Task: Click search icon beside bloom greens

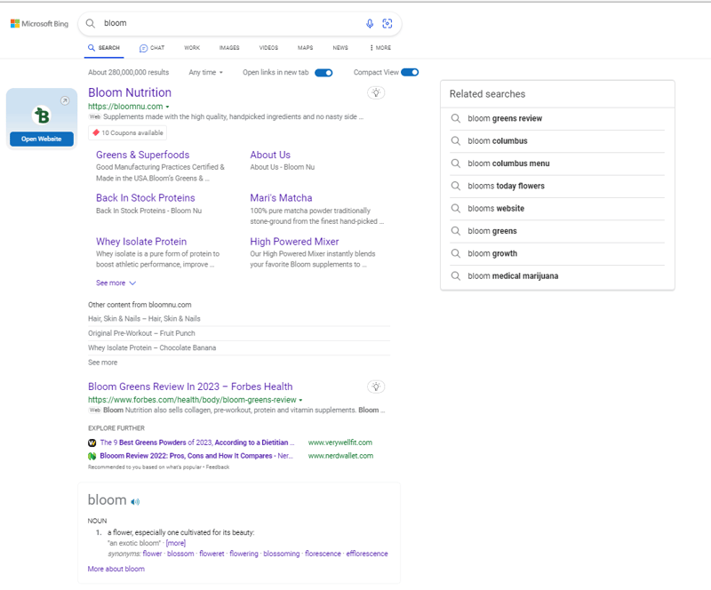Action: point(456,231)
